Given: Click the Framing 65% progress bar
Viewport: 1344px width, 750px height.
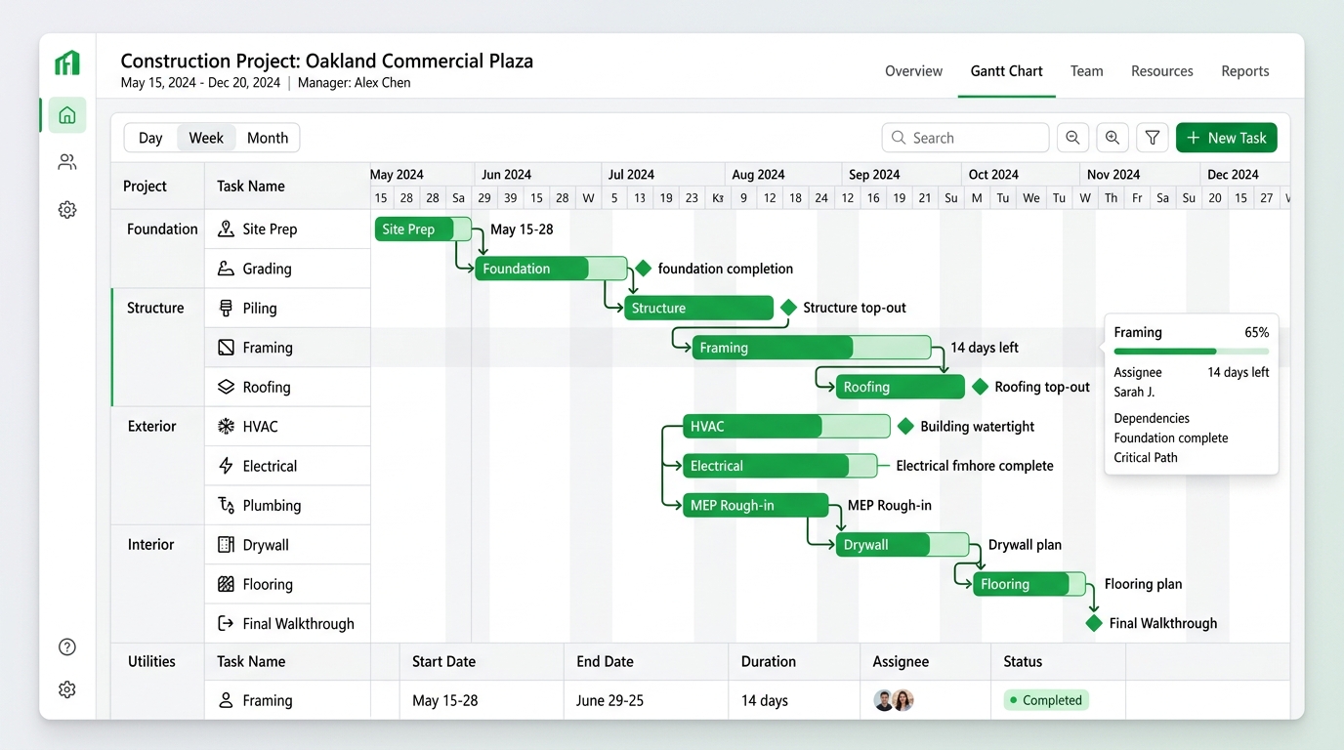Looking at the screenshot, I should pos(1192,351).
